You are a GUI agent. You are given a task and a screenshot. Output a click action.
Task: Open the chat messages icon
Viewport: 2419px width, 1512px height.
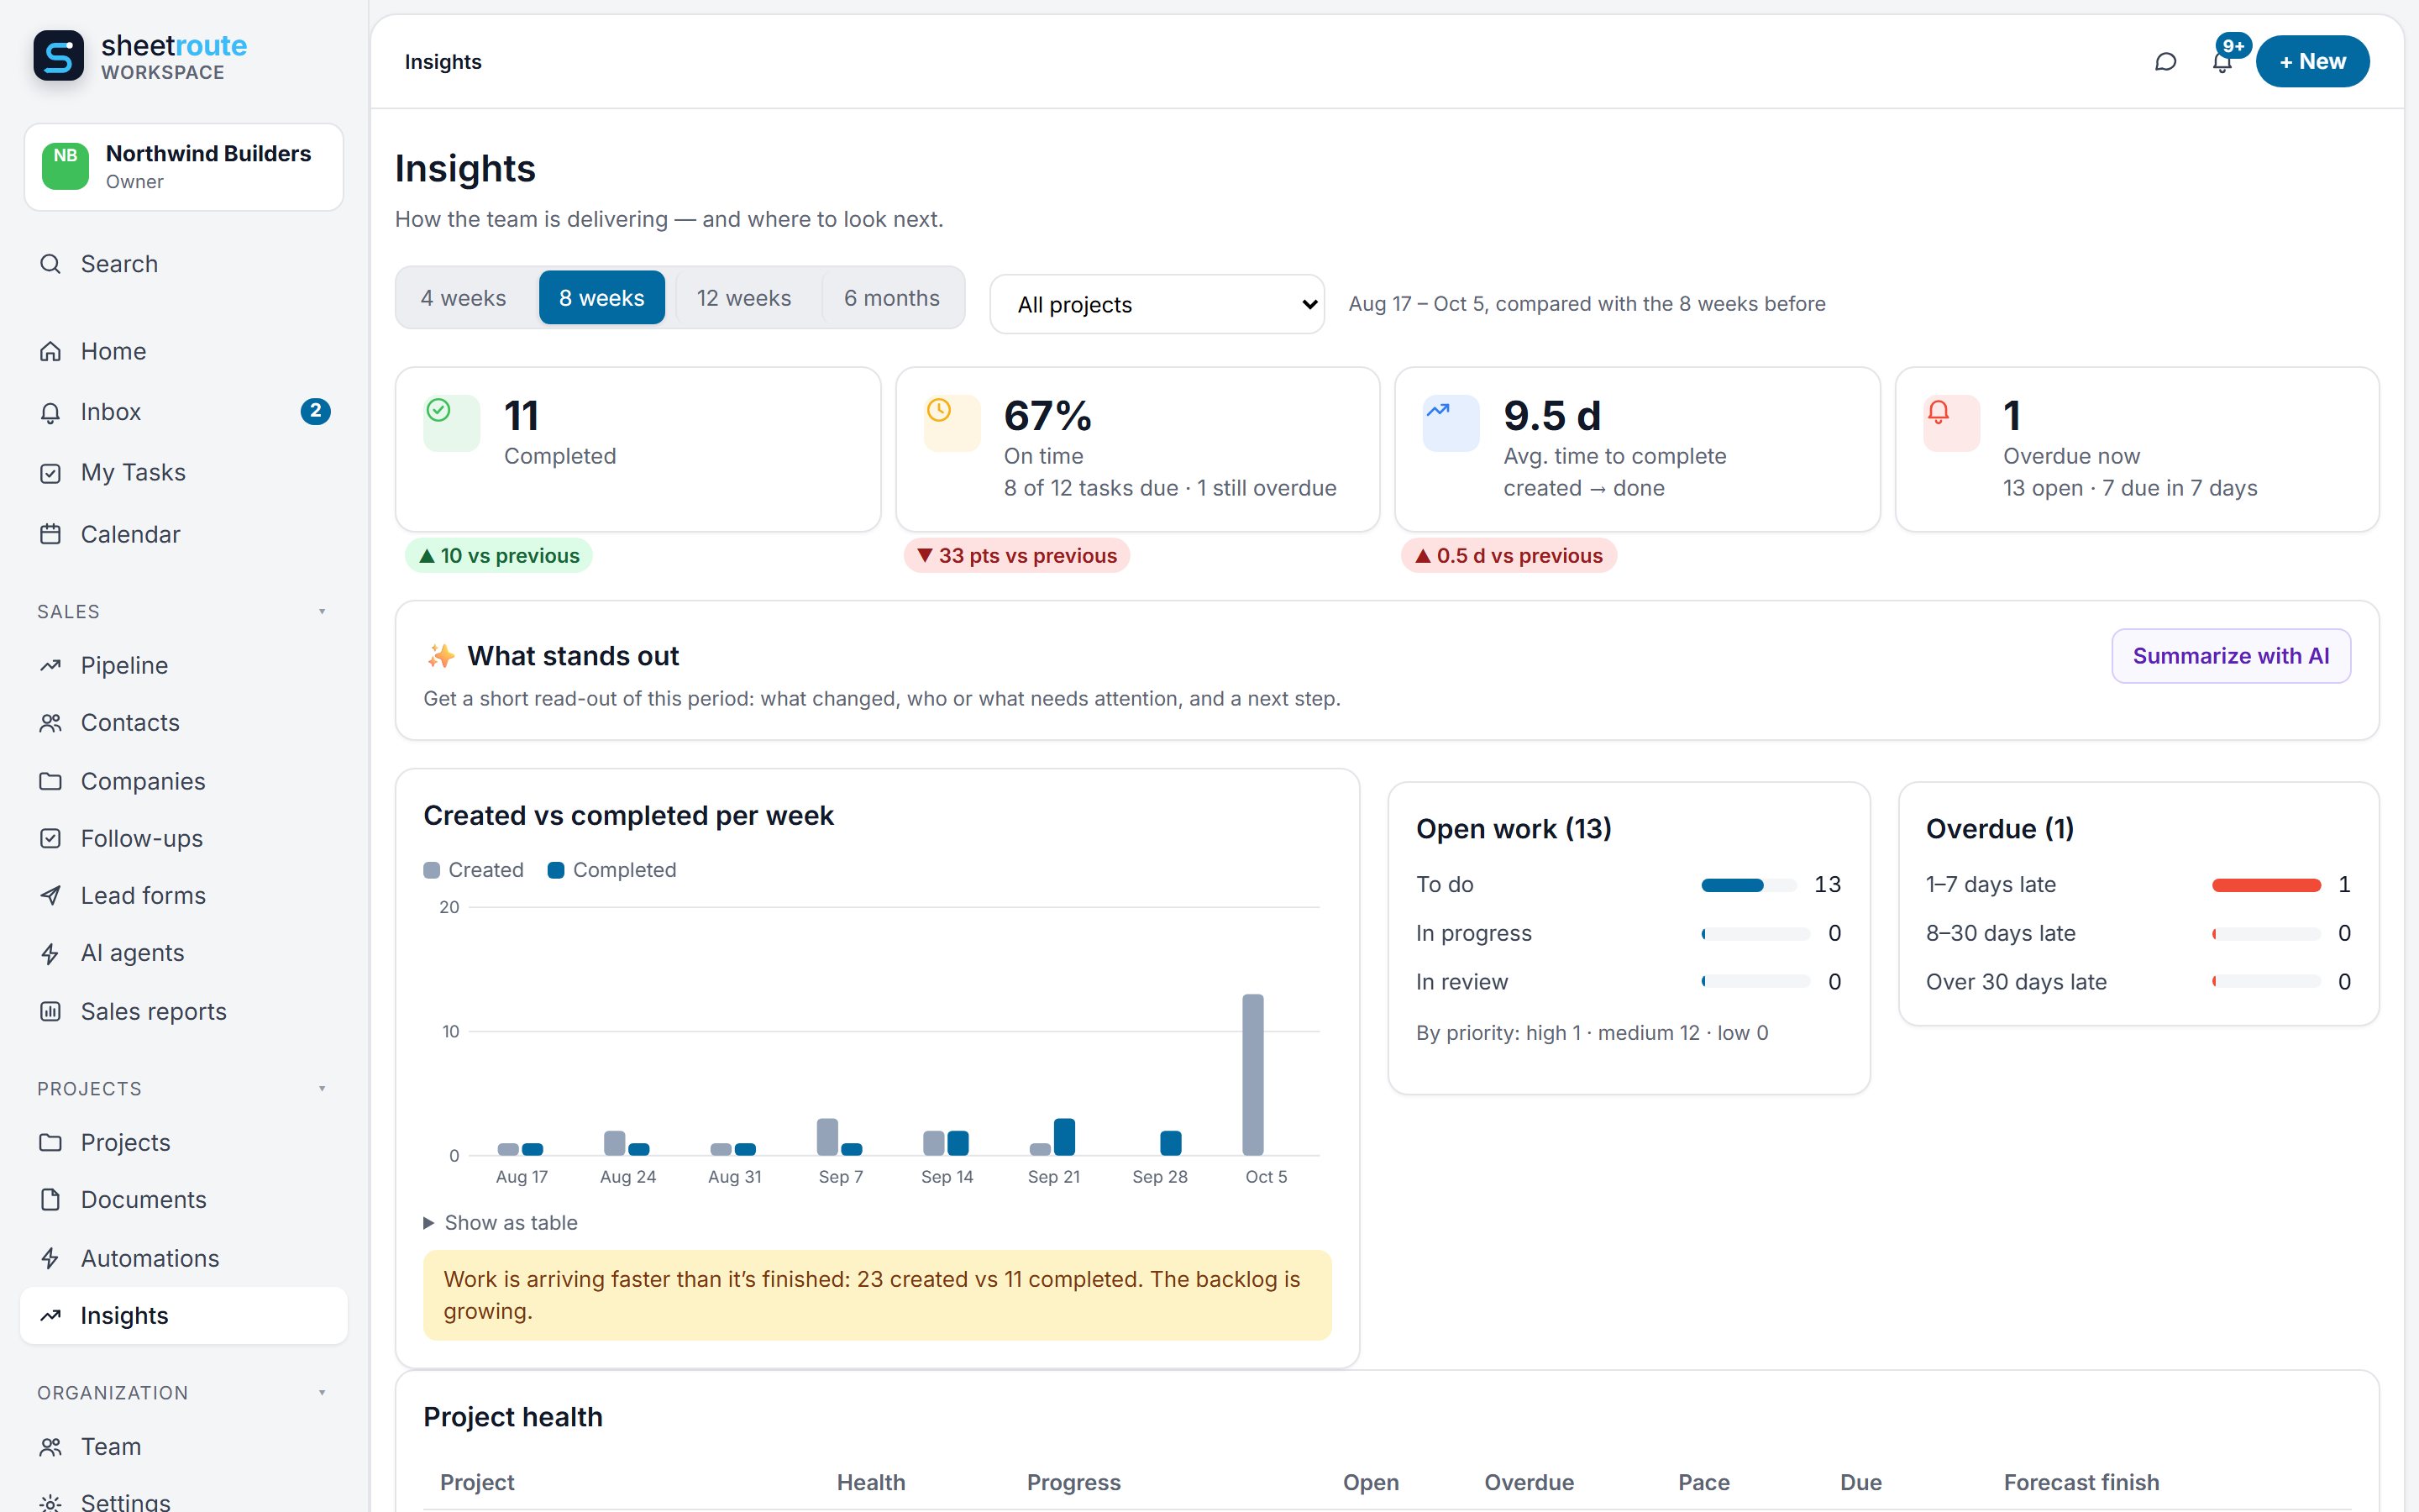tap(2165, 62)
